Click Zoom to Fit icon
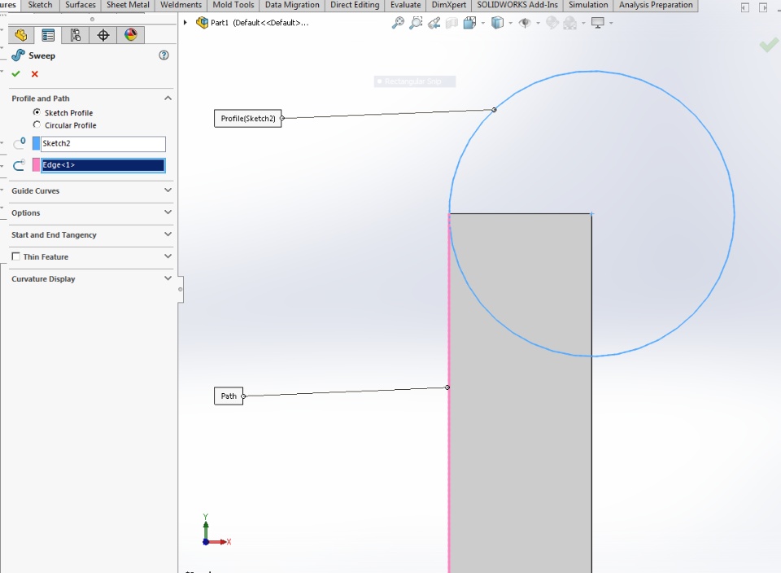 click(398, 23)
